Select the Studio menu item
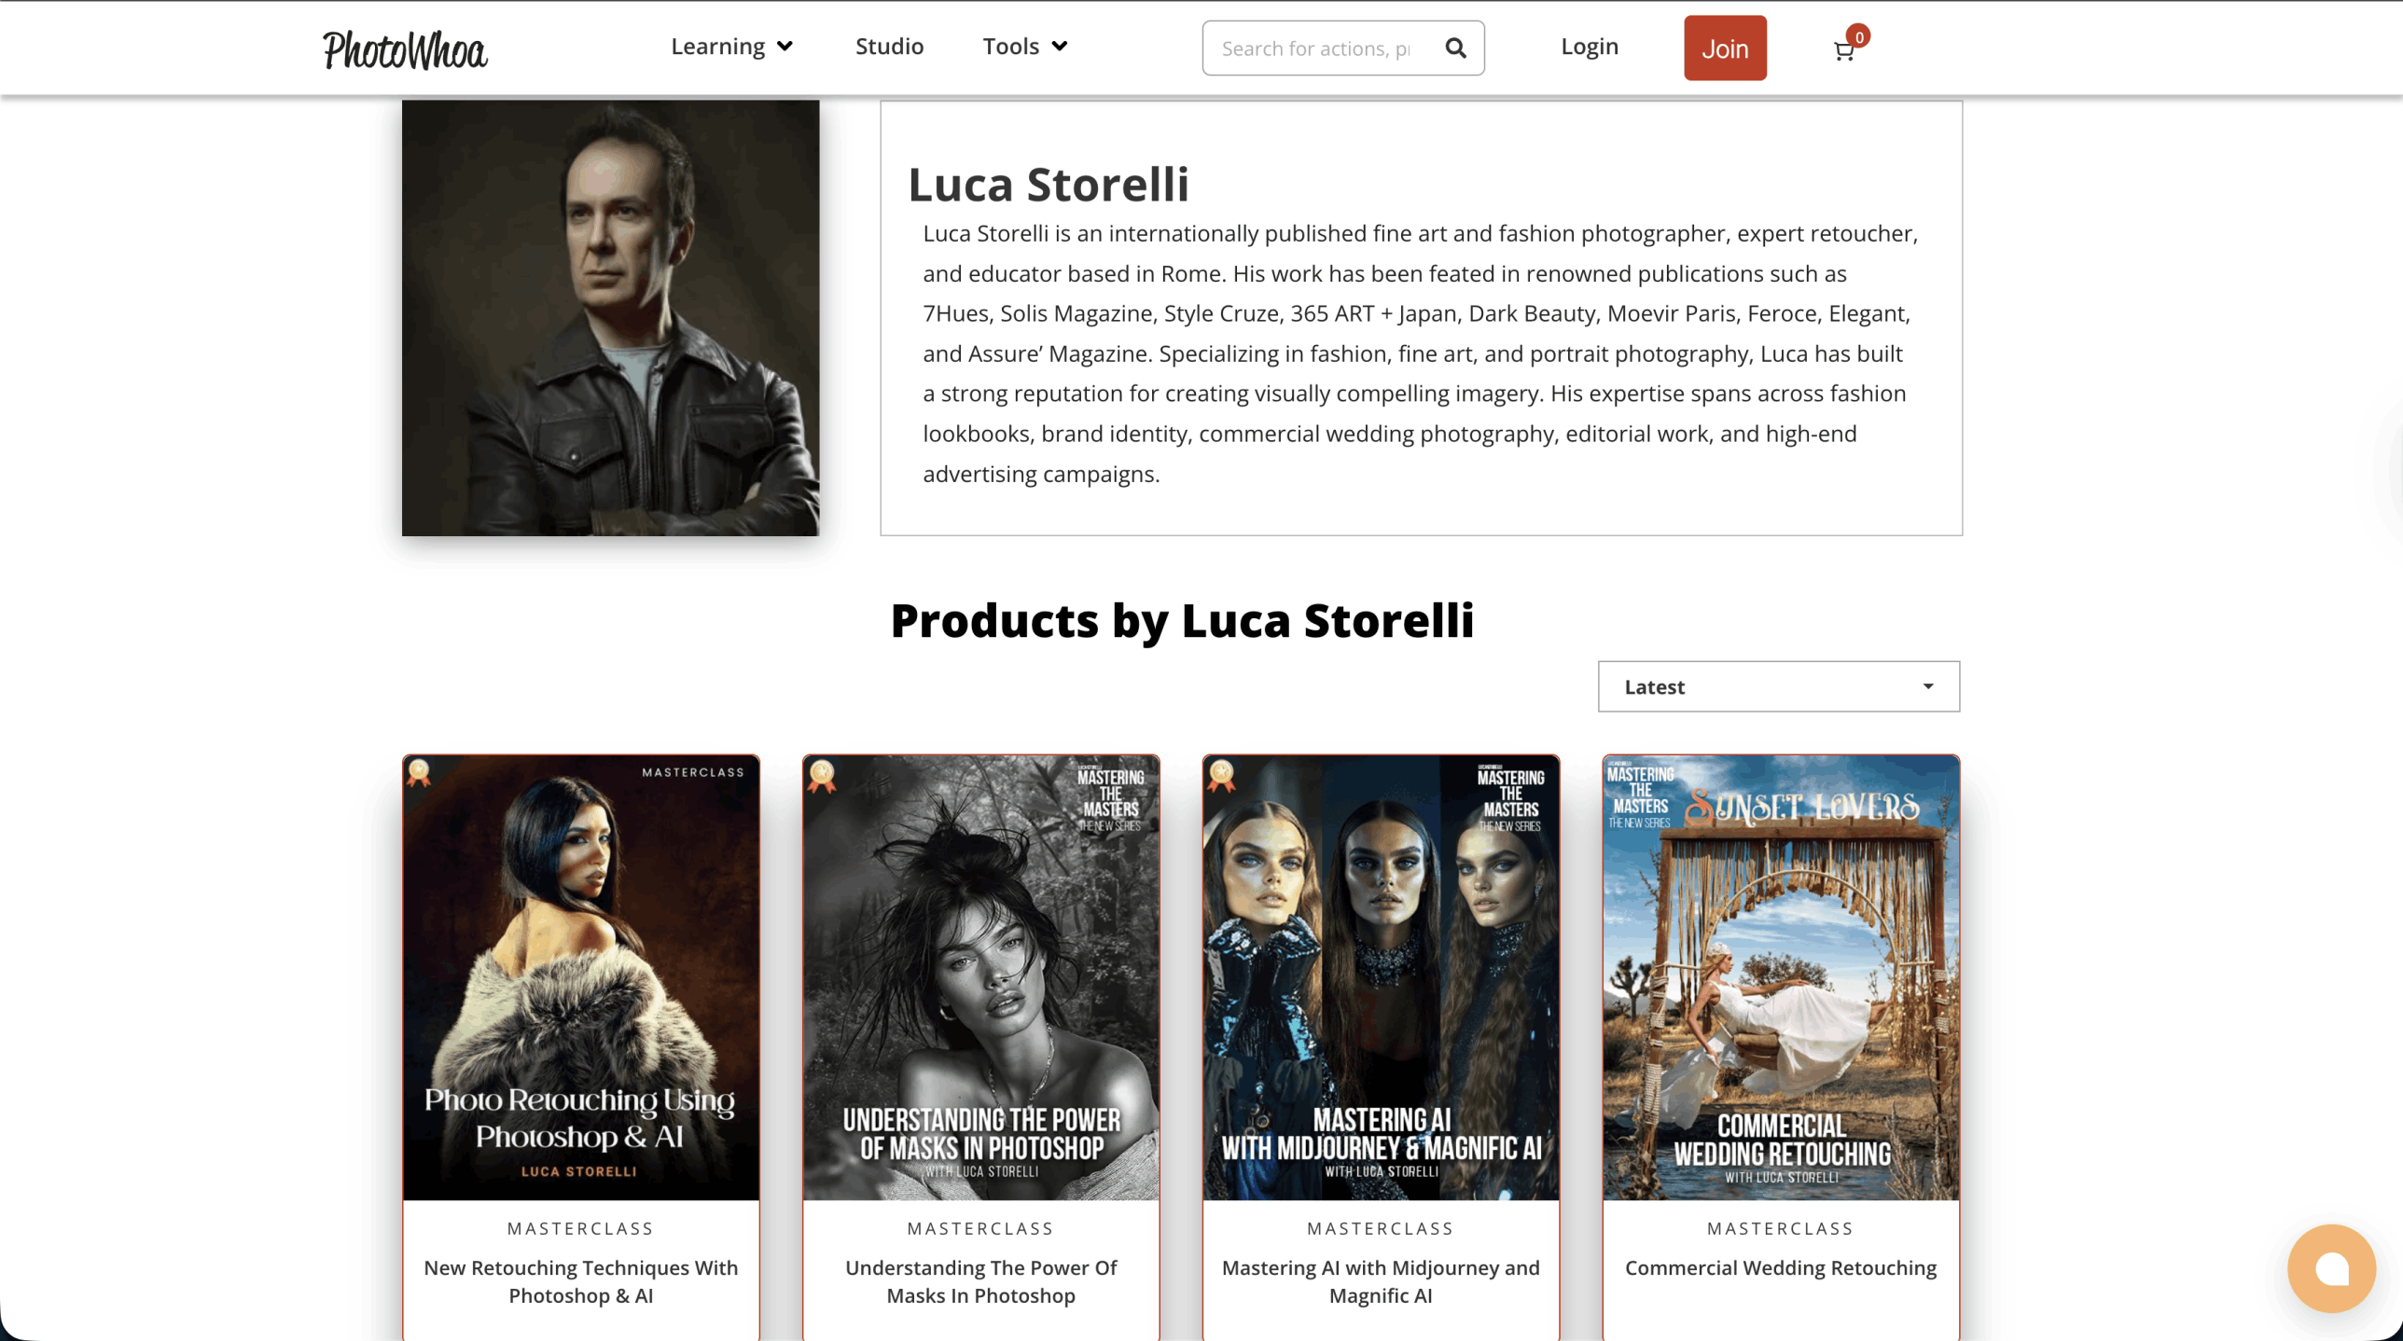The height and width of the screenshot is (1341, 2403). coord(889,46)
